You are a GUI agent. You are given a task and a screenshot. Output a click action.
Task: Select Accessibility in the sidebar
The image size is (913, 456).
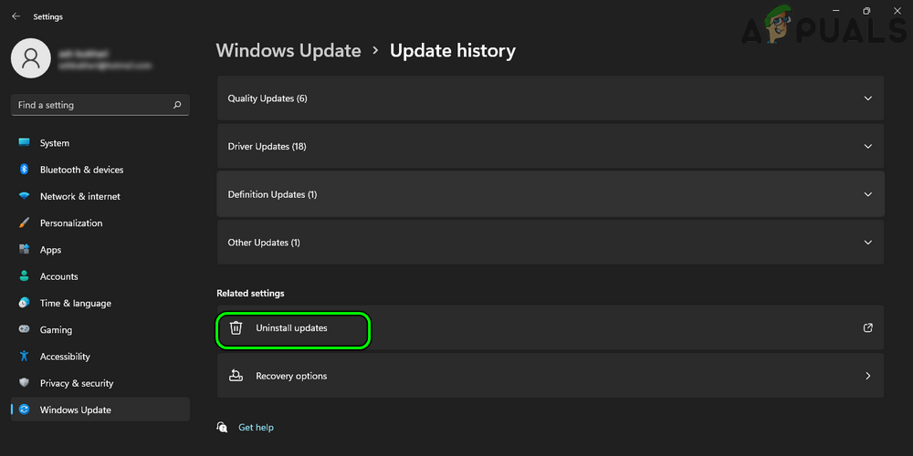(65, 357)
